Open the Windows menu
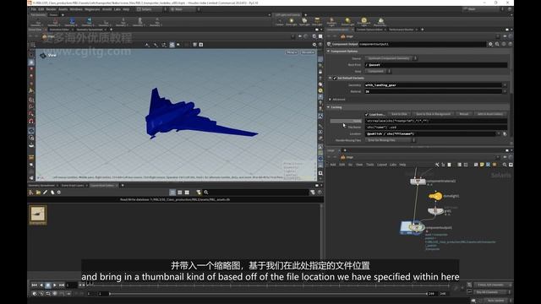 [76, 9]
